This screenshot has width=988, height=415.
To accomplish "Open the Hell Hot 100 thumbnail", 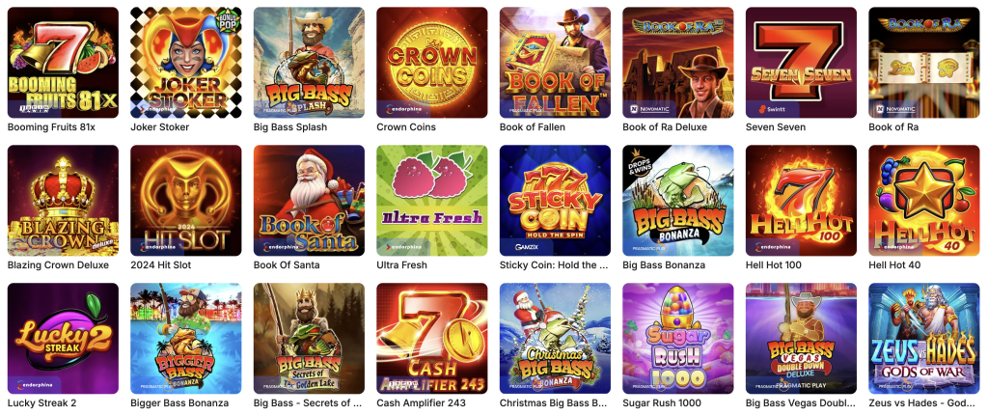I will point(801,201).
